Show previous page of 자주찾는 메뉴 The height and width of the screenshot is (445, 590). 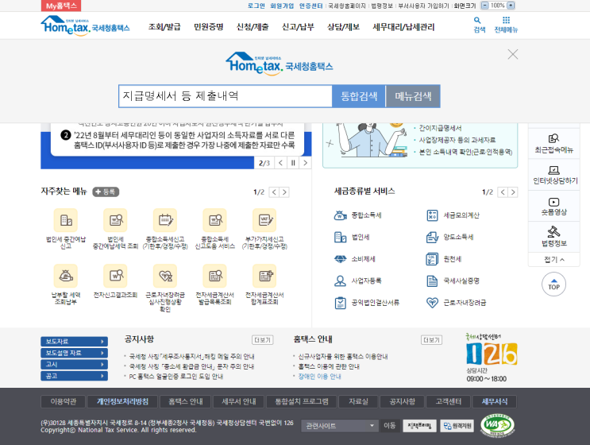[274, 192]
